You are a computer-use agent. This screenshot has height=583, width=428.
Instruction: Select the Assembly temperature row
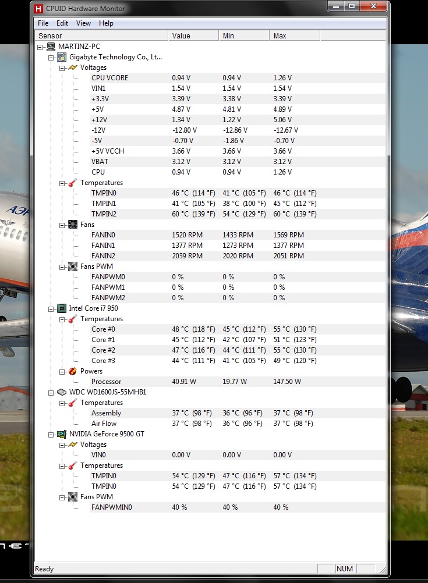tap(238, 413)
